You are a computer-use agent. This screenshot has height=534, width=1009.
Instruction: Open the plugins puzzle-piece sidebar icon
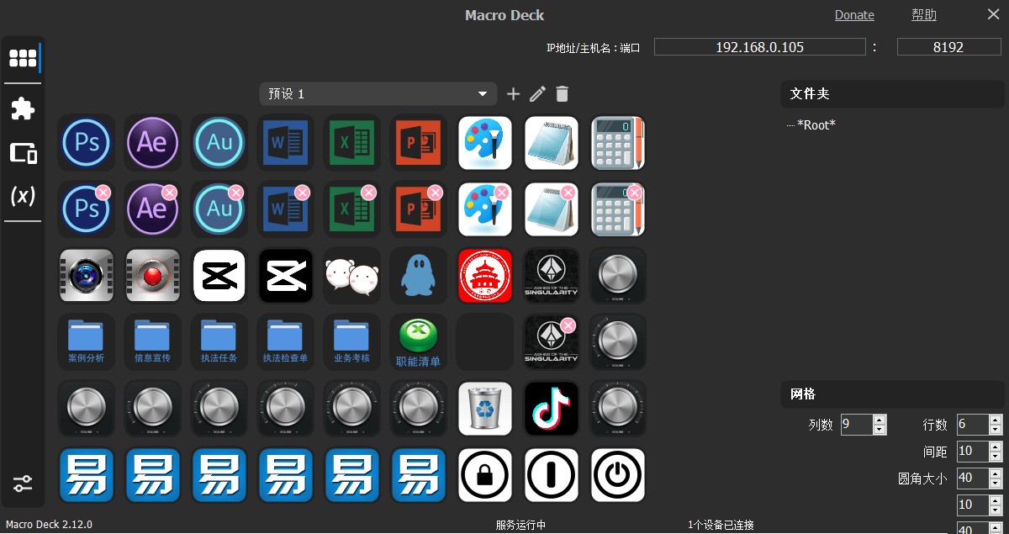(23, 108)
